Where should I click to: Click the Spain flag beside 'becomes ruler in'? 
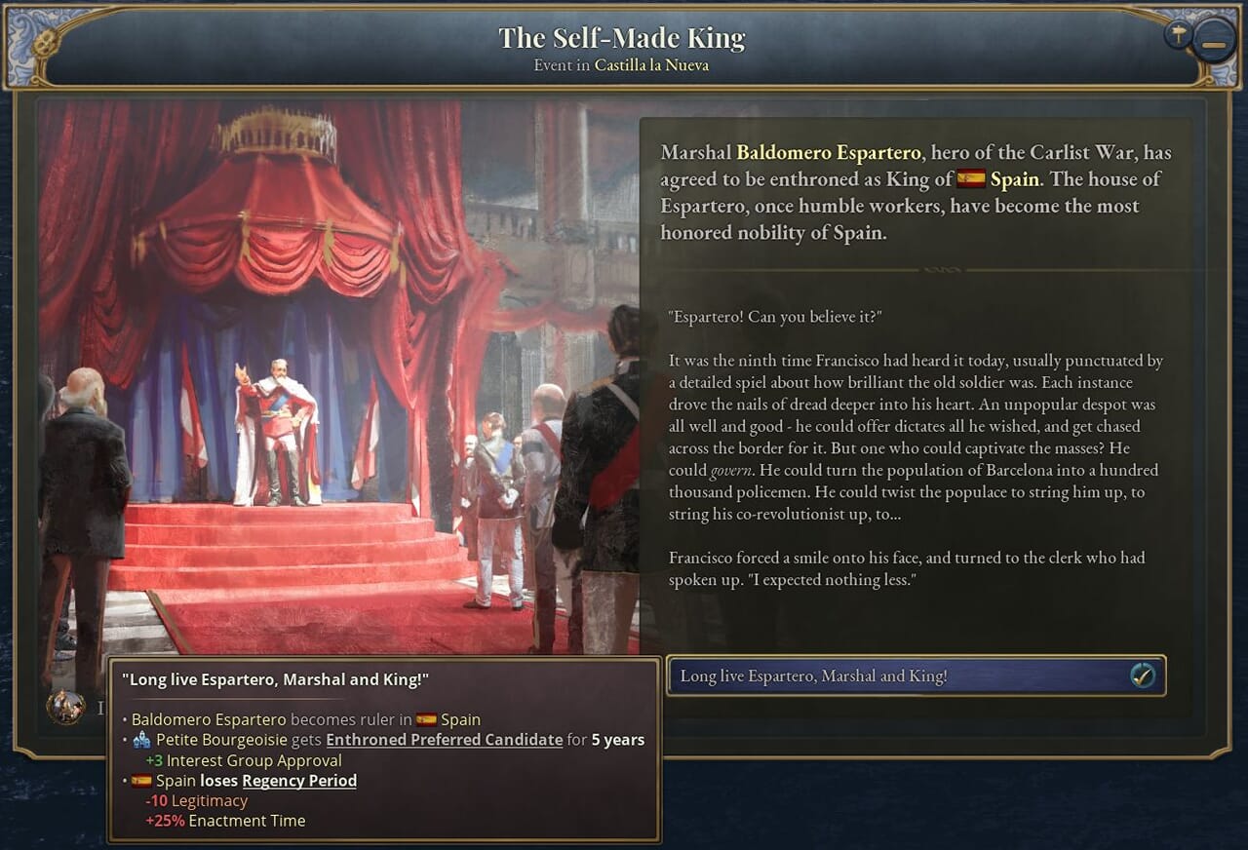(426, 719)
